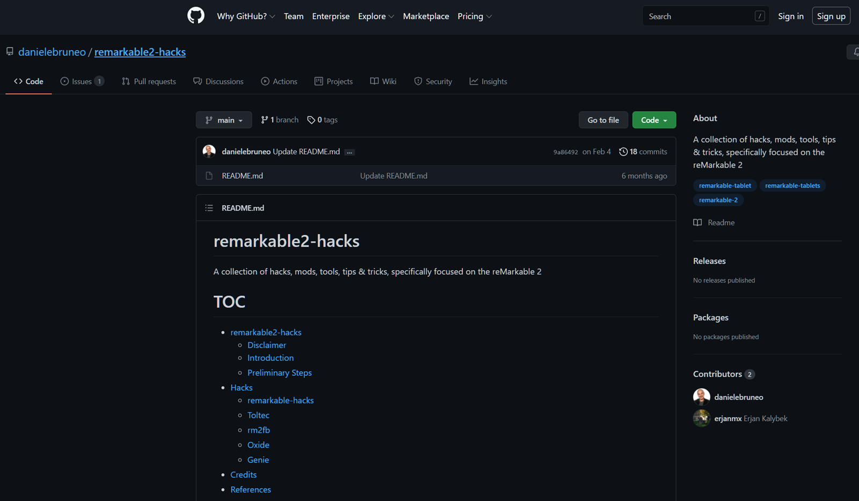
Task: Click danielebruneo avatar in commit row
Action: click(x=209, y=151)
